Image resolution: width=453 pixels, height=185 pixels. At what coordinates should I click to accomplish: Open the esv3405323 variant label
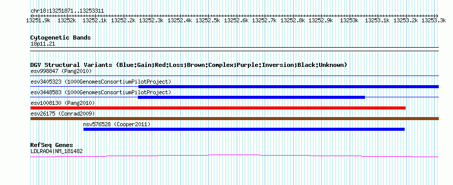coord(101,82)
